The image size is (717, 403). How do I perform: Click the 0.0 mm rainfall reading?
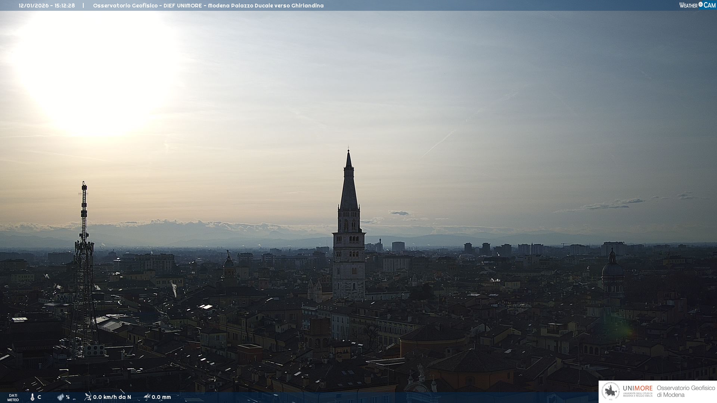161,397
